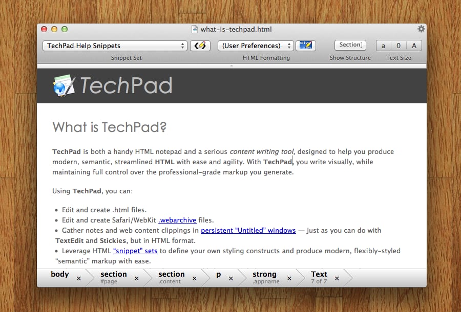
Task: Click the HTML formatting div edit icon
Action: point(306,46)
